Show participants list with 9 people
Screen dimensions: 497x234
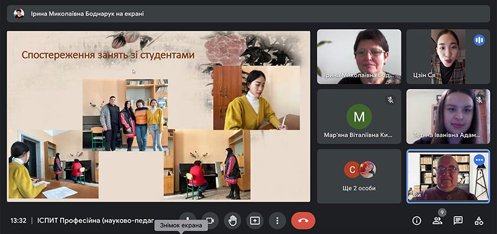[437, 221]
